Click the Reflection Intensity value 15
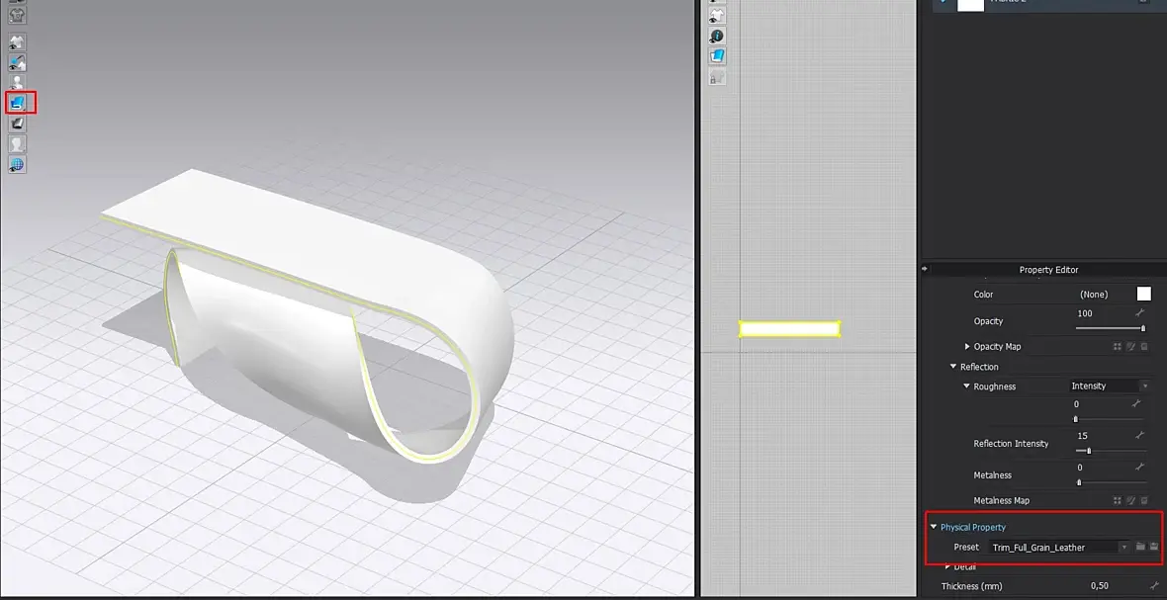The width and height of the screenshot is (1167, 600). [1082, 436]
